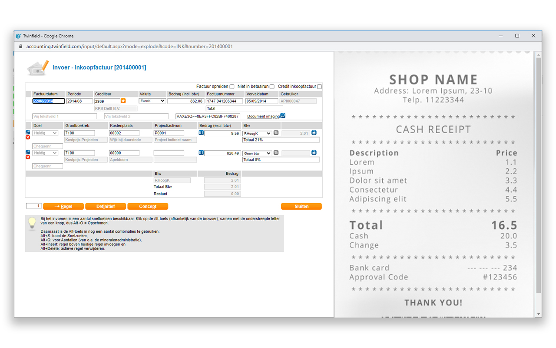Click the Totaal 0% description field
Image resolution: width=556 pixels, height=348 pixels.
pyautogui.click(x=281, y=160)
